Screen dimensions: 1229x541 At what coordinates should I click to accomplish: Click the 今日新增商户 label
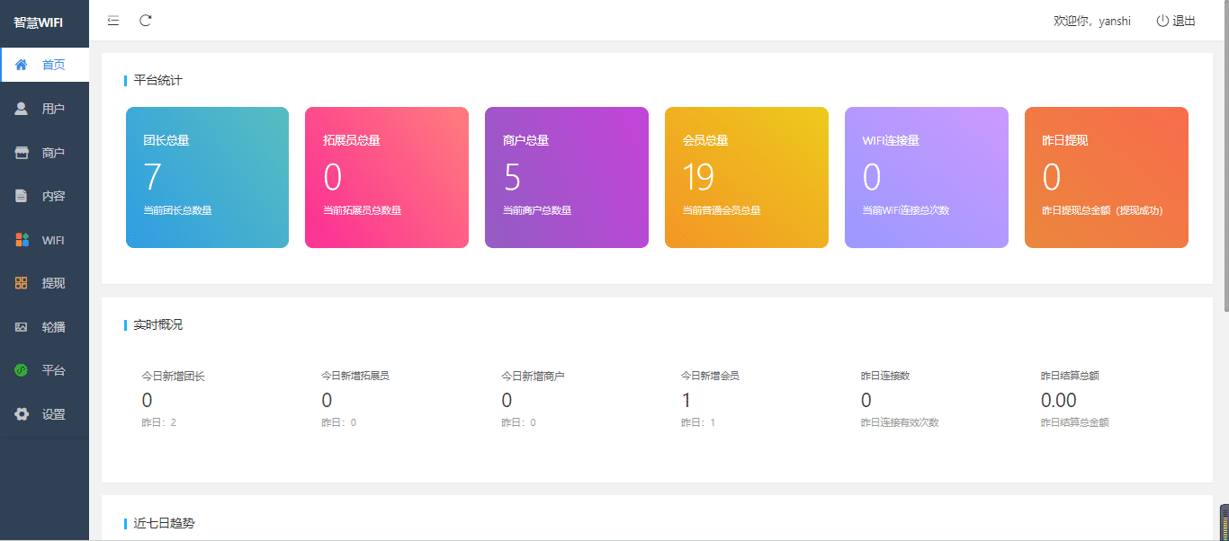pyautogui.click(x=533, y=376)
